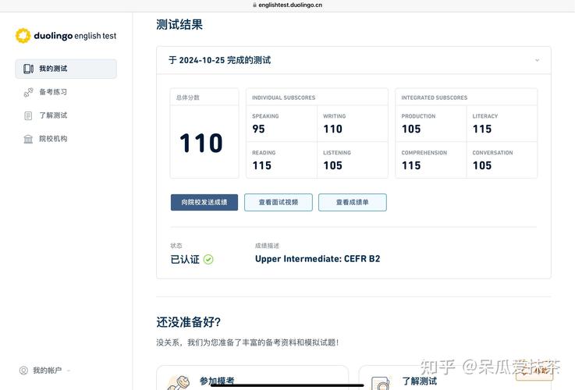Click the Production subscore 105
The height and width of the screenshot is (390, 575).
click(411, 129)
